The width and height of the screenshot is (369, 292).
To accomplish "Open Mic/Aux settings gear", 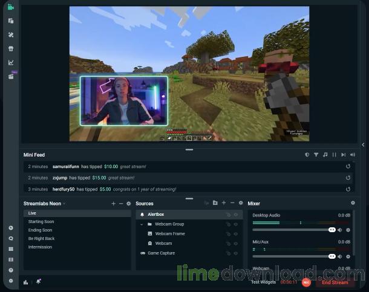I will (348, 256).
